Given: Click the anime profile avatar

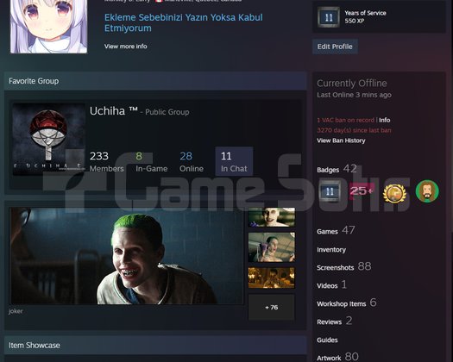Looking at the screenshot, I should 49,27.
